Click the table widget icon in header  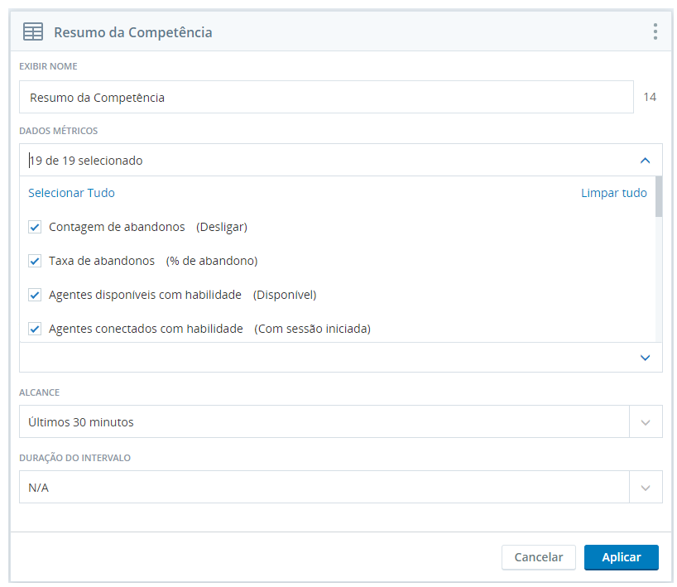(x=33, y=31)
